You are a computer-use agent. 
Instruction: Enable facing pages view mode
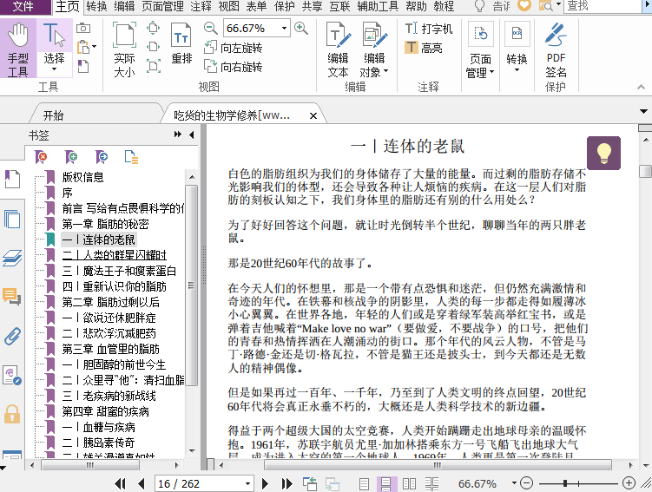coord(409,483)
